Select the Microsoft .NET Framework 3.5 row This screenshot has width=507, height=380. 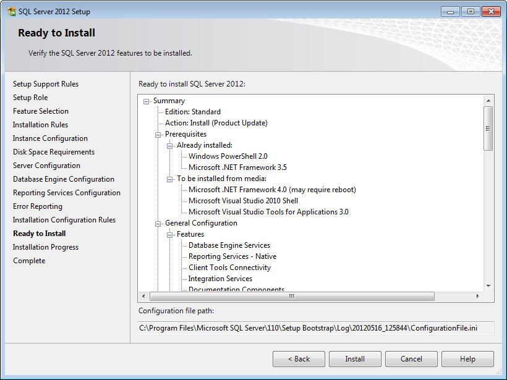(237, 167)
